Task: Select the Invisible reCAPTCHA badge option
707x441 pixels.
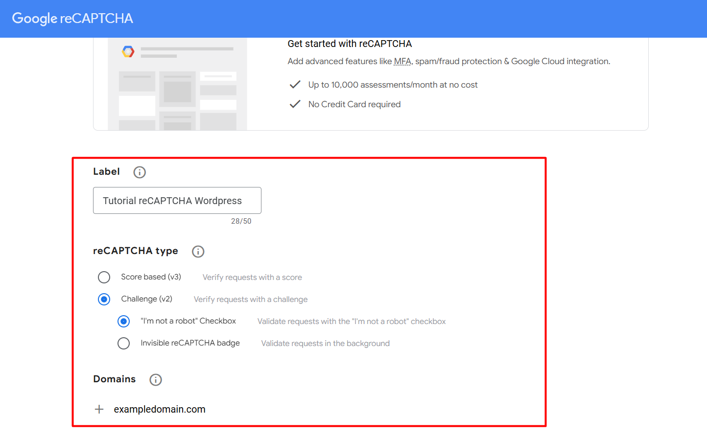Action: tap(123, 343)
